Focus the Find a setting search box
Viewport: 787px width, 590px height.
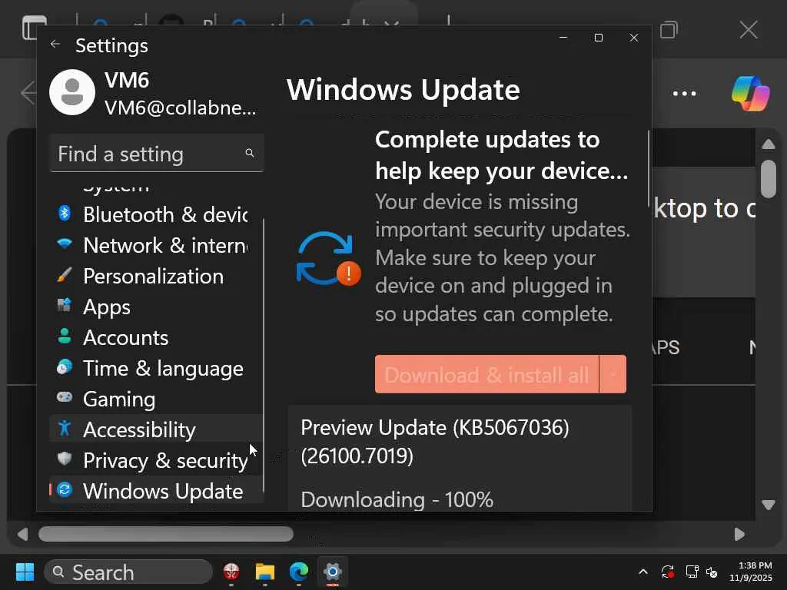click(151, 154)
